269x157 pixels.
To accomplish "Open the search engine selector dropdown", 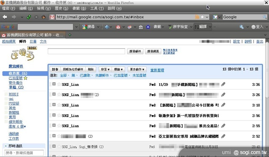I will pyautogui.click(x=219, y=17).
